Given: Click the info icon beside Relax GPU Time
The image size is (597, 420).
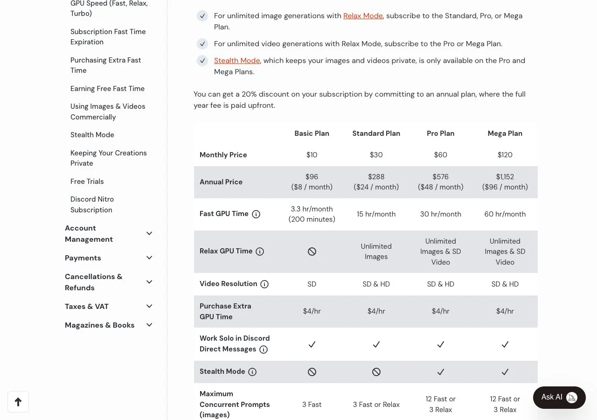Looking at the screenshot, I should [260, 252].
